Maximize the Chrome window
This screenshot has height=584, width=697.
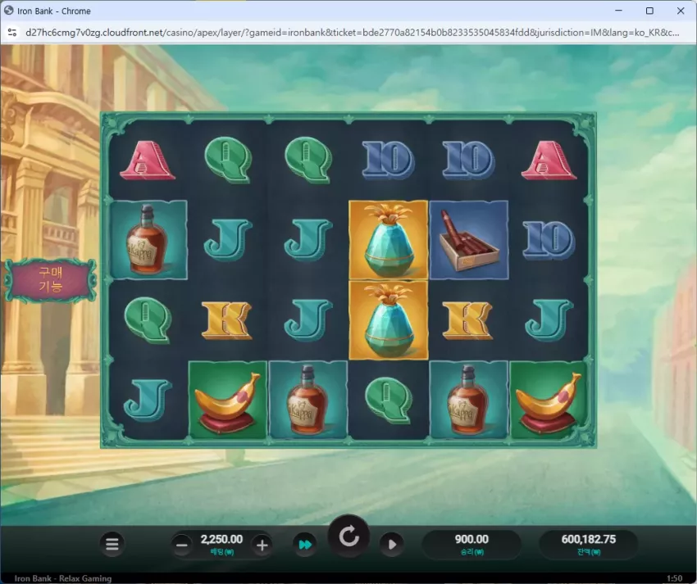649,11
